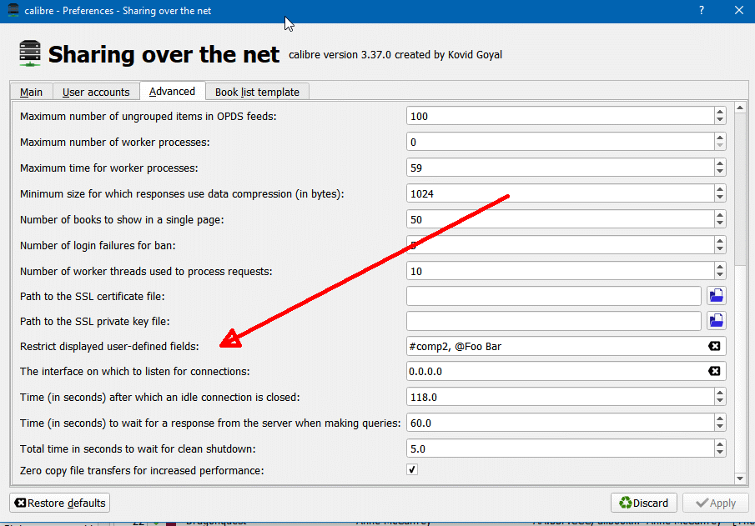Click the SSL private key file path field
The width and height of the screenshot is (755, 526).
point(554,321)
